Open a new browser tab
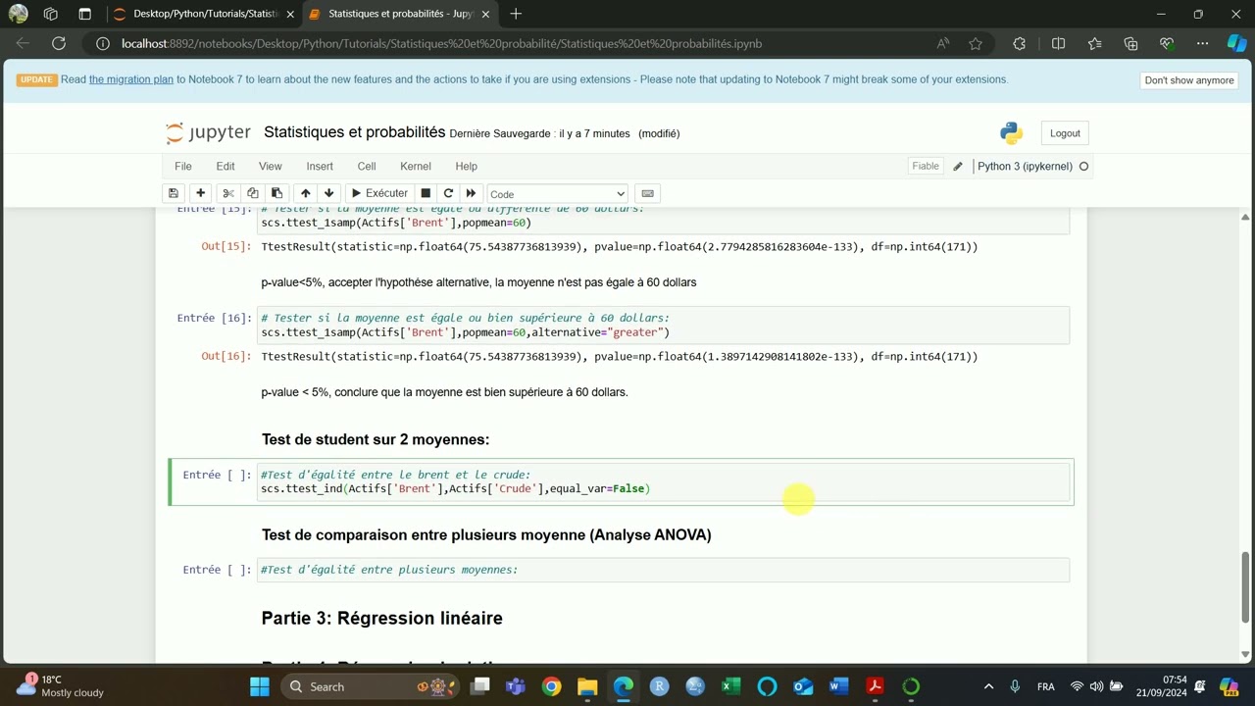Screen dimensions: 1255x706 pyautogui.click(x=516, y=14)
